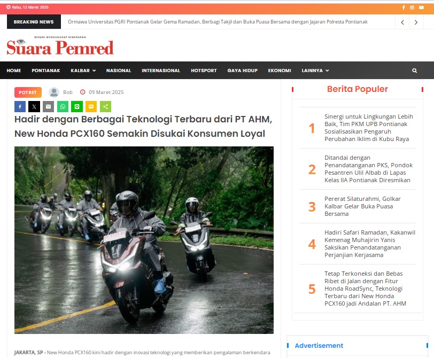Click rank number 4 in Berita Populer
The height and width of the screenshot is (358, 434).
coord(312,244)
